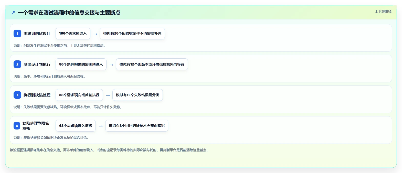
Task: Click the arrow icon beside the flow title
Action: tap(13, 13)
